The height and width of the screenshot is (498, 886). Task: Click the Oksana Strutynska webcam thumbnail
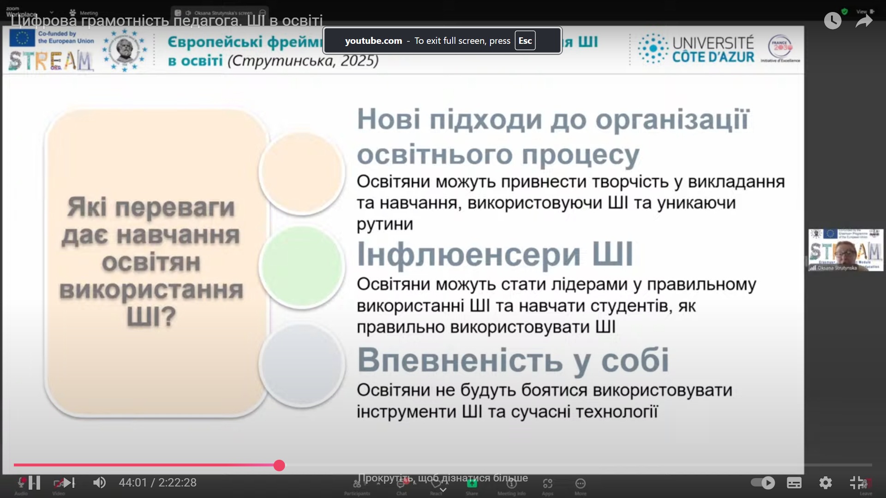coord(845,249)
